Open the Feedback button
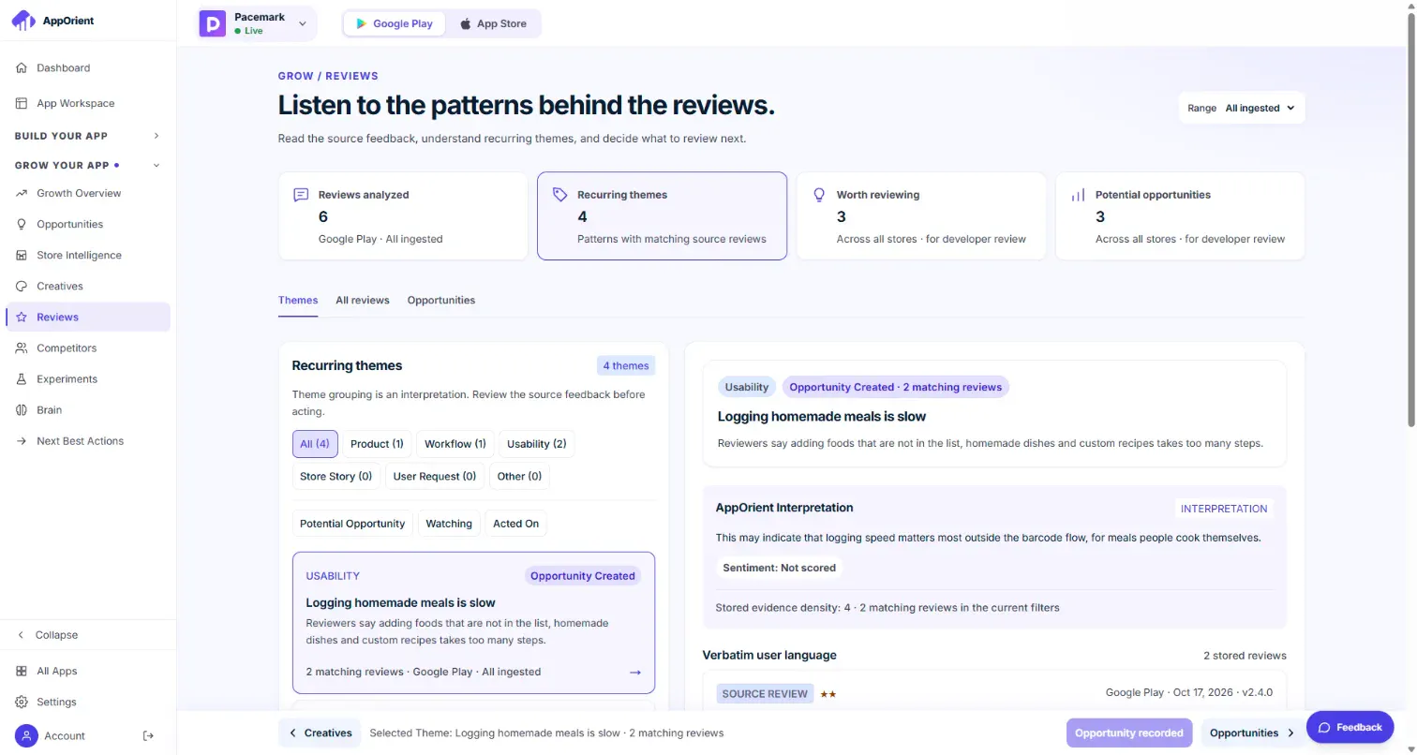The height and width of the screenshot is (755, 1417). [x=1350, y=727]
